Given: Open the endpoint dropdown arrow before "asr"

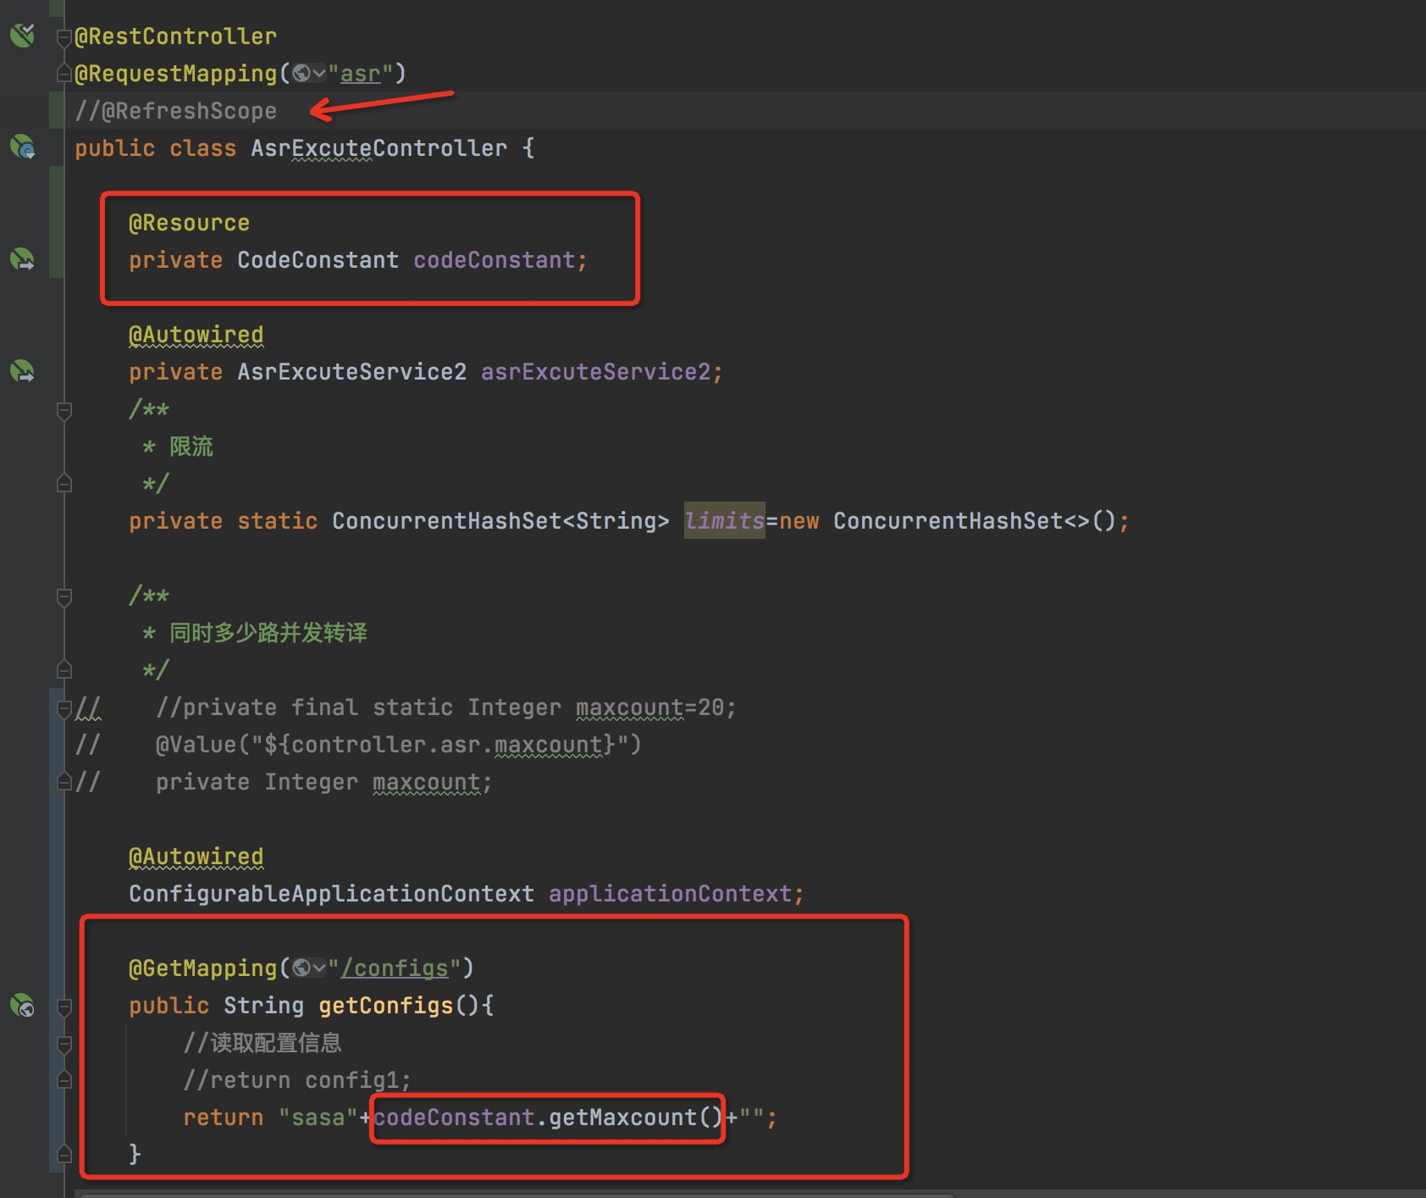Looking at the screenshot, I should pyautogui.click(x=319, y=74).
